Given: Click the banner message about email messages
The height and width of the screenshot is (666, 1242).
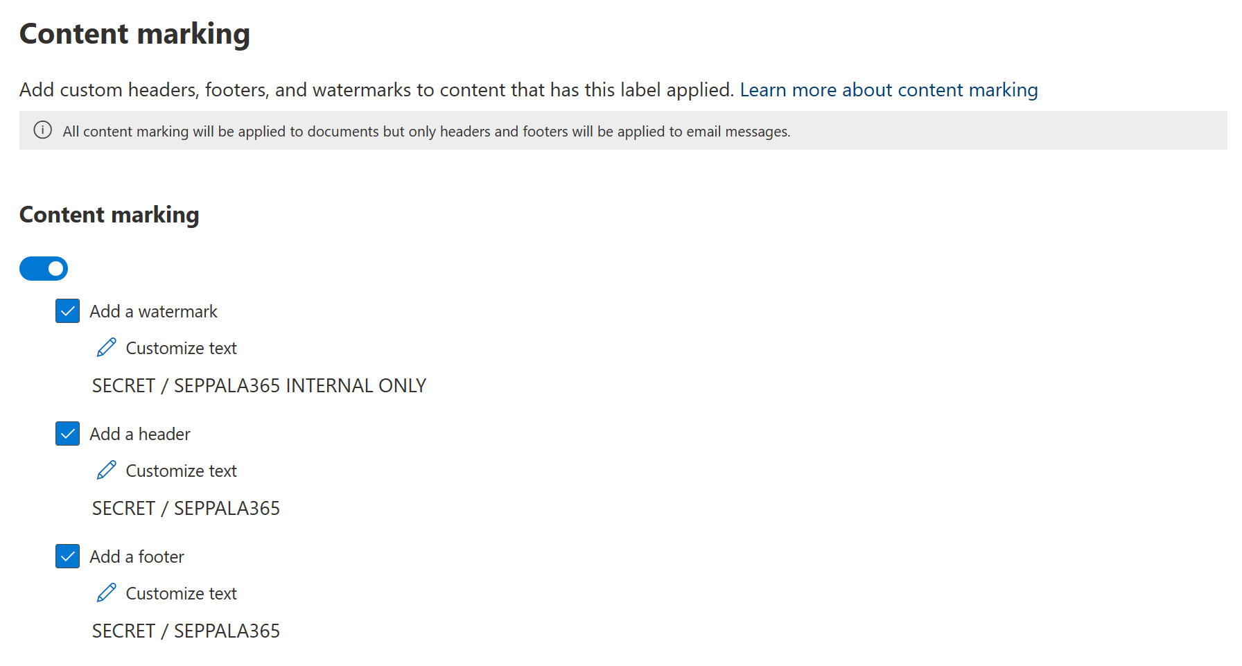Looking at the screenshot, I should (426, 132).
